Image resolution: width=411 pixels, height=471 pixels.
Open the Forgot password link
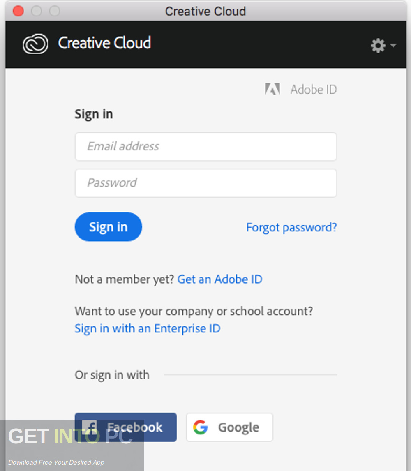291,227
